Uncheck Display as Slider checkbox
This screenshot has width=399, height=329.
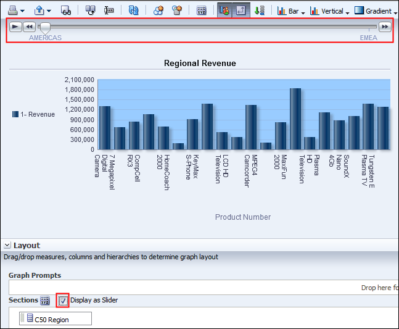point(63,301)
